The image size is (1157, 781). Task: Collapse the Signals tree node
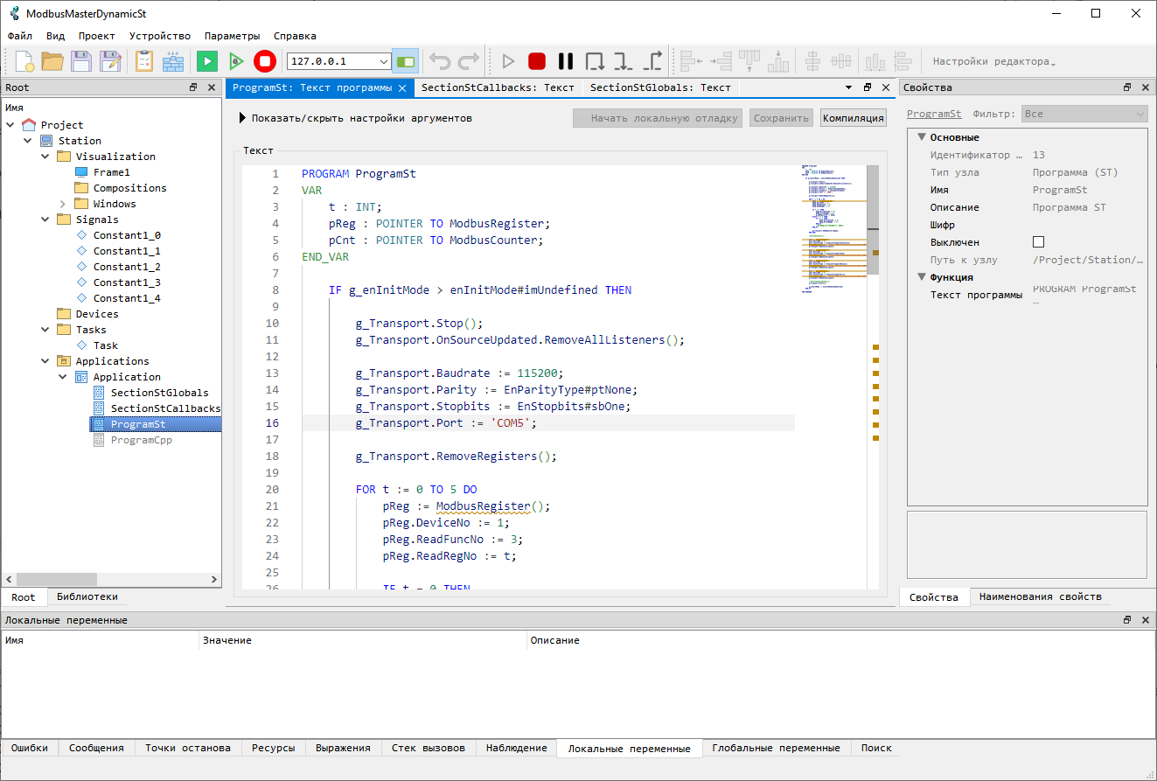[x=45, y=220]
